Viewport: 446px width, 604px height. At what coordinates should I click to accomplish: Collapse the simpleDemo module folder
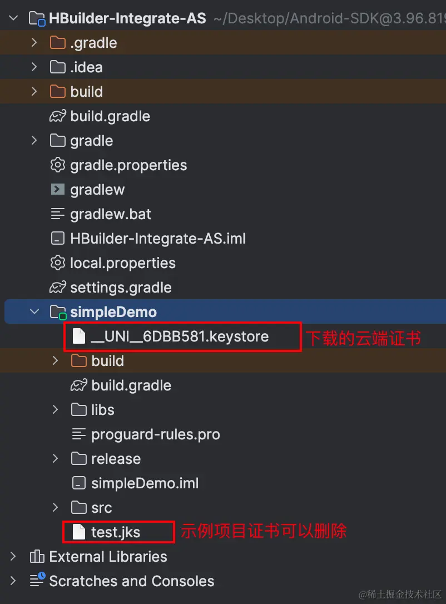point(34,312)
